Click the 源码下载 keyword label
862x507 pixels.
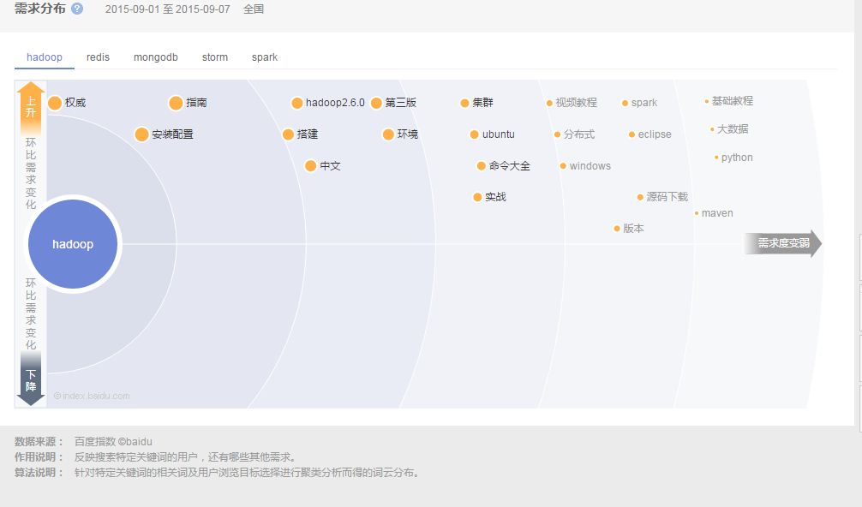[667, 197]
